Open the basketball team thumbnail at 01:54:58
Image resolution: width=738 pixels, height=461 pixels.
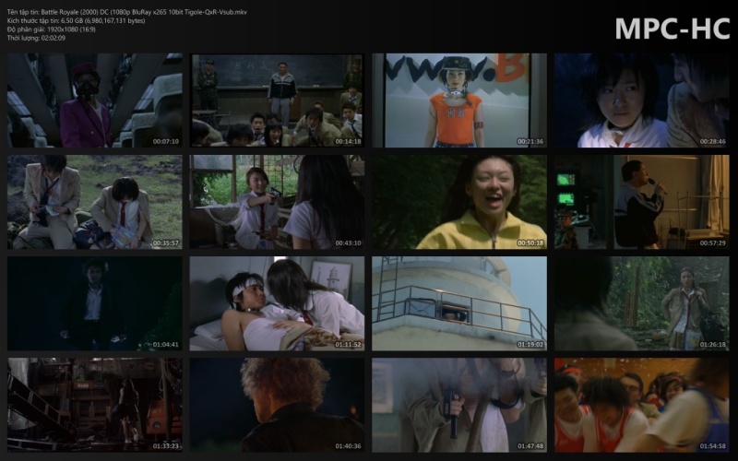point(641,405)
